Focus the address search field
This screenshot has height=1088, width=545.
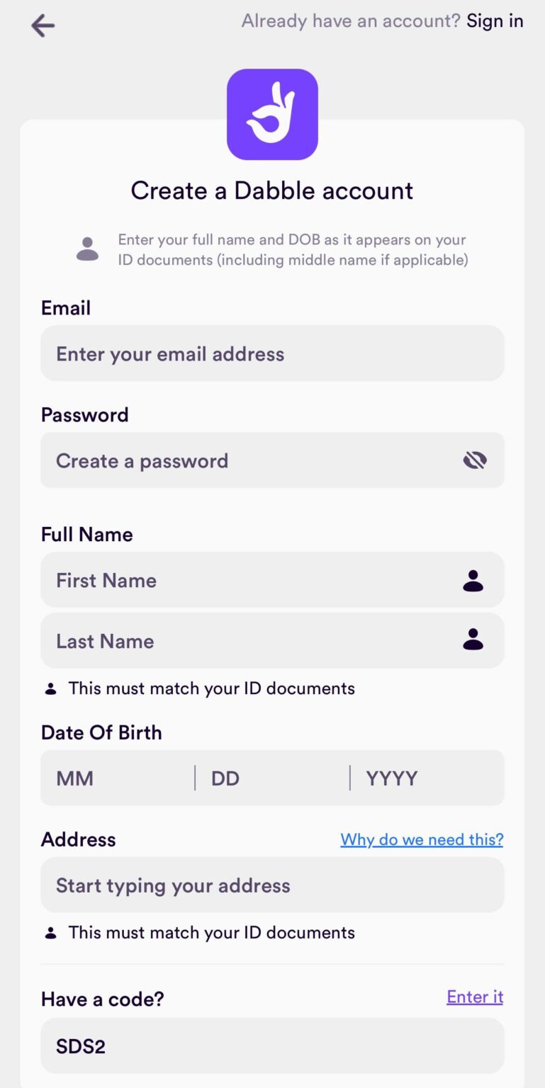(x=272, y=885)
